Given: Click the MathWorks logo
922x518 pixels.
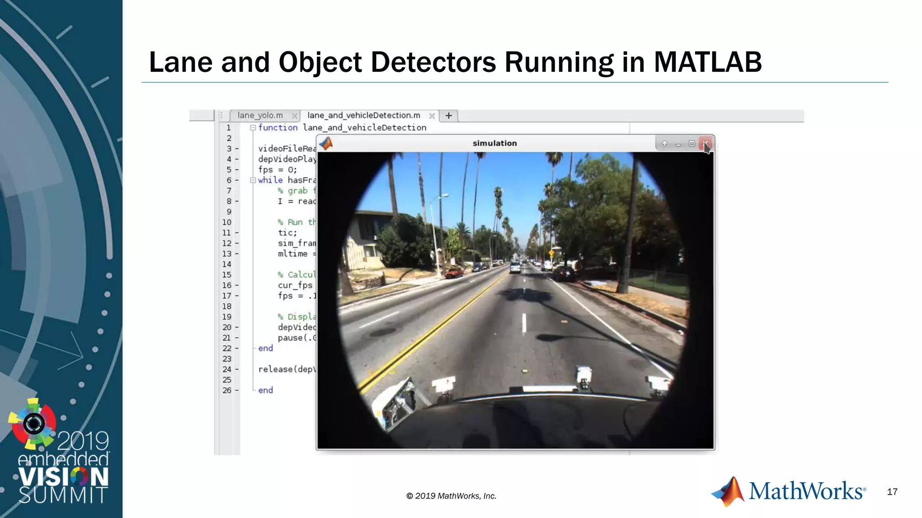Looking at the screenshot, I should click(x=788, y=491).
